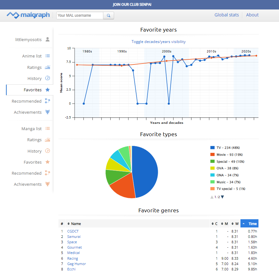This screenshot has height=272, width=279.
Task: Toggle the Movie series in pie legend
Action: [229, 155]
